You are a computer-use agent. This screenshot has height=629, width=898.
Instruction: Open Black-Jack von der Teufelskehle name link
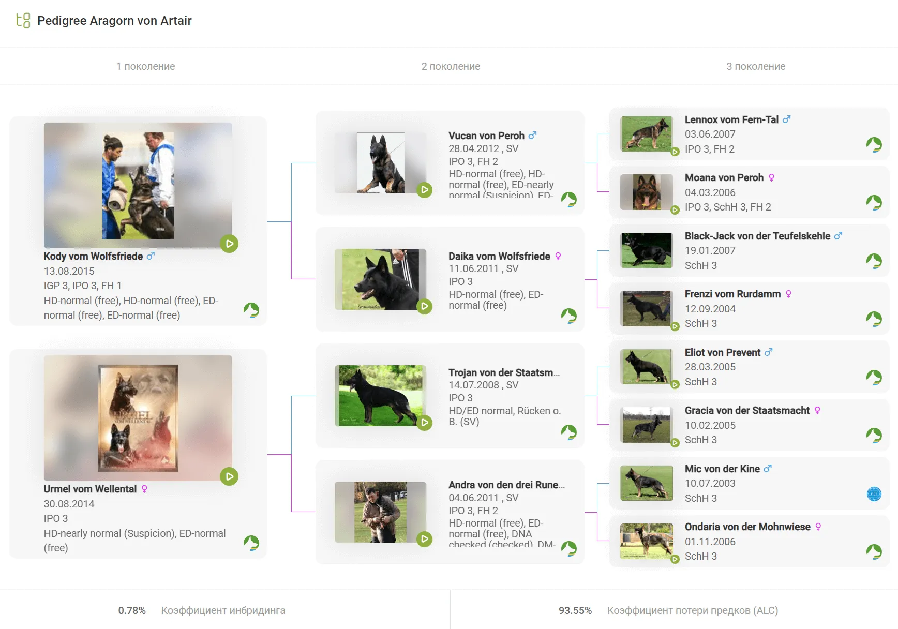757,236
